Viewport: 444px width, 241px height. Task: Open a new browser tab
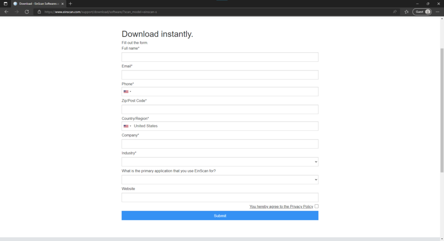(x=70, y=3)
